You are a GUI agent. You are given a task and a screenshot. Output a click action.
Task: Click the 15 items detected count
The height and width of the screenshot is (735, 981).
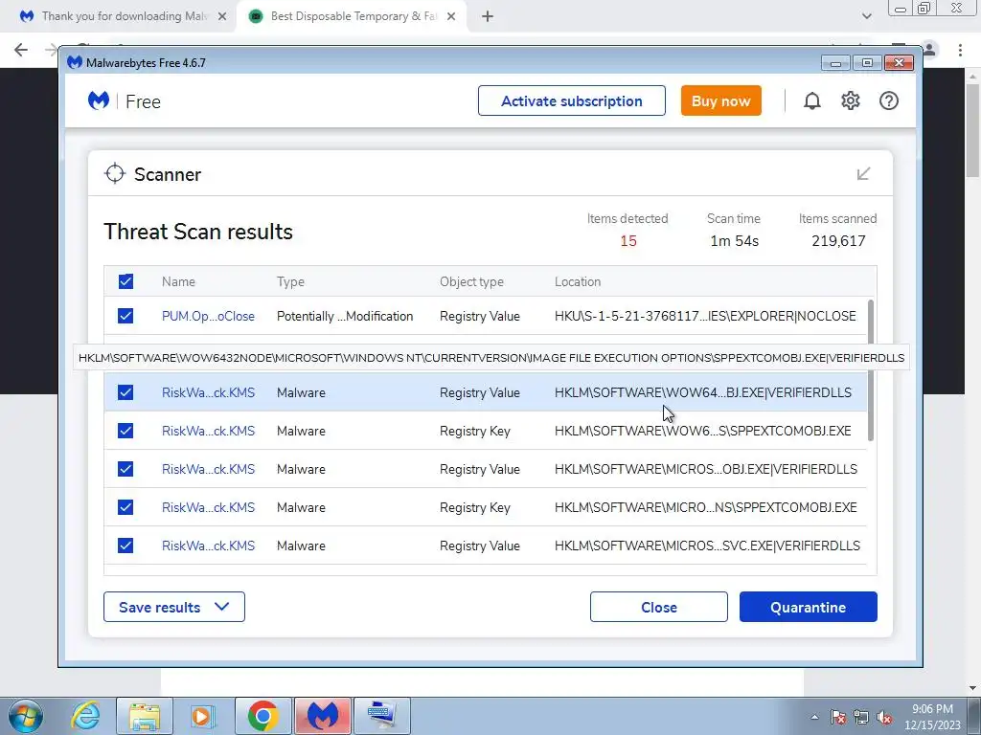pos(628,241)
